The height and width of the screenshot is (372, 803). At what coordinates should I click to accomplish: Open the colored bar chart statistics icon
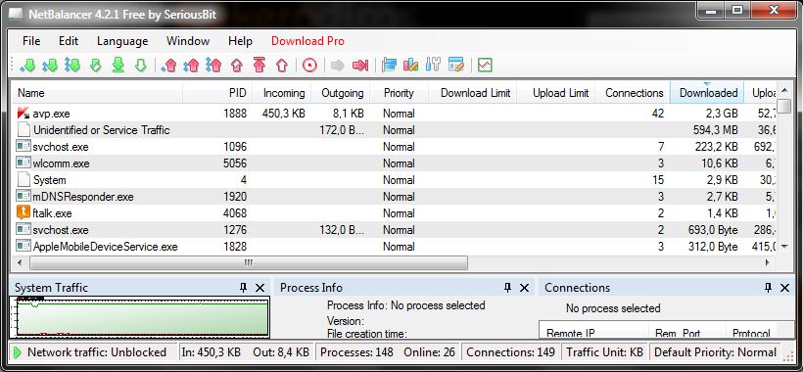tap(410, 65)
